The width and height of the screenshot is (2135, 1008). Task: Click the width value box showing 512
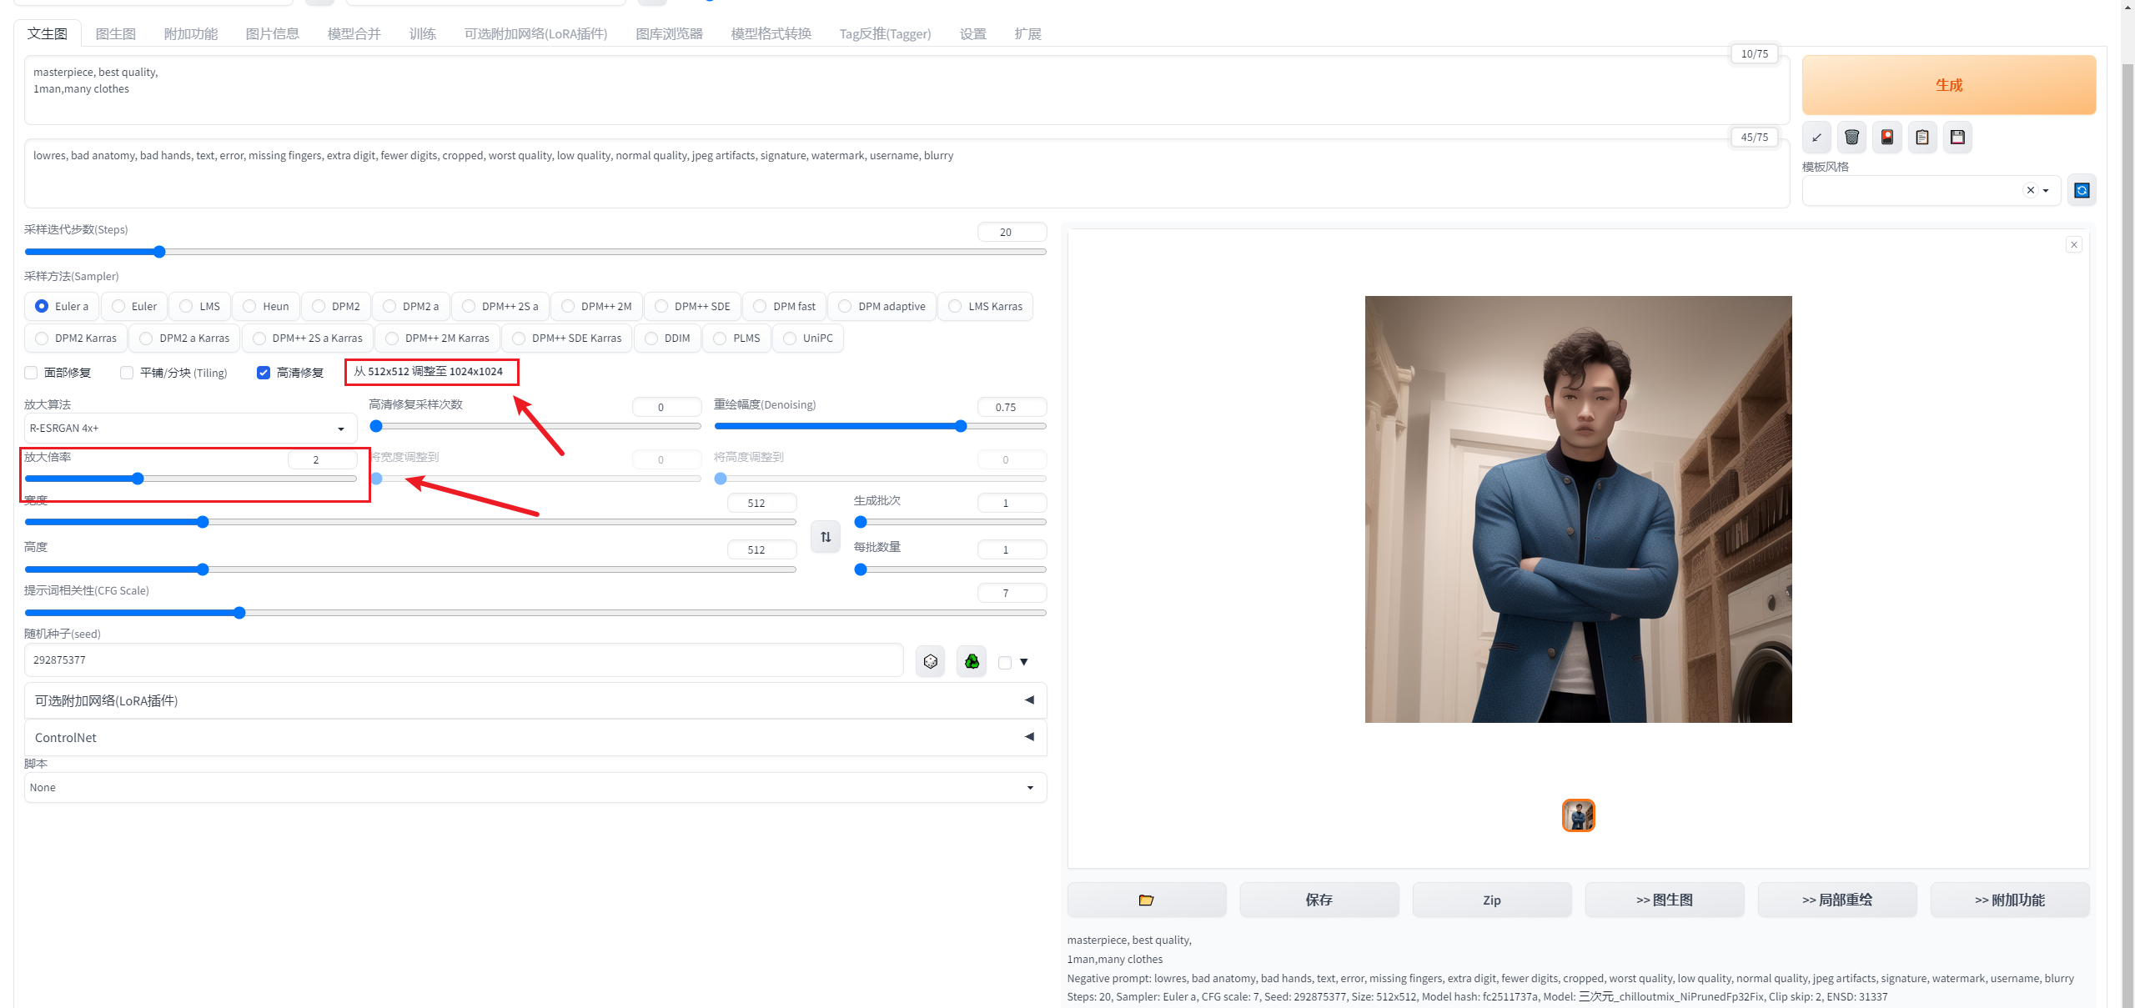click(x=761, y=503)
